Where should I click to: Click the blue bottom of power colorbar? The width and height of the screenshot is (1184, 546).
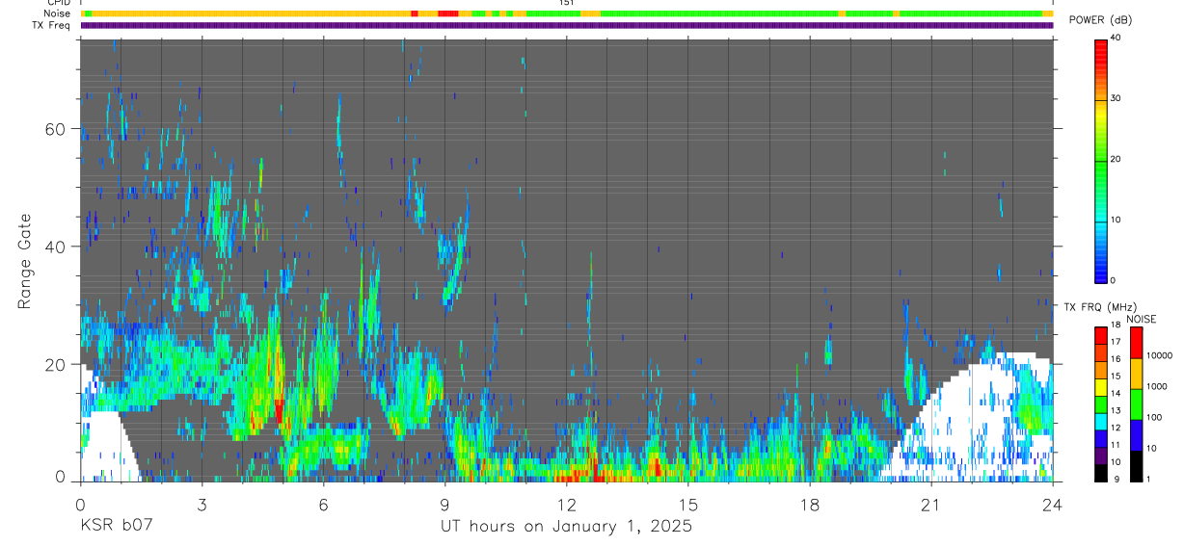1101,270
